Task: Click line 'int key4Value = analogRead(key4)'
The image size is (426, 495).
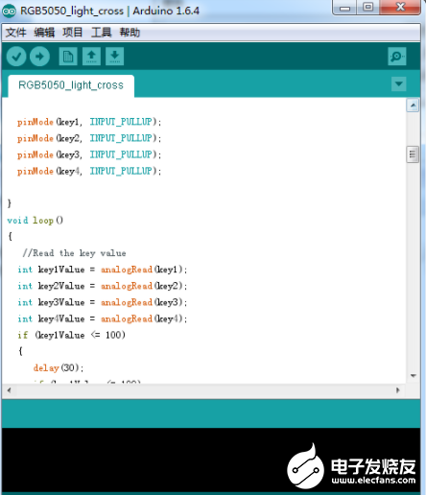Action: tap(103, 318)
